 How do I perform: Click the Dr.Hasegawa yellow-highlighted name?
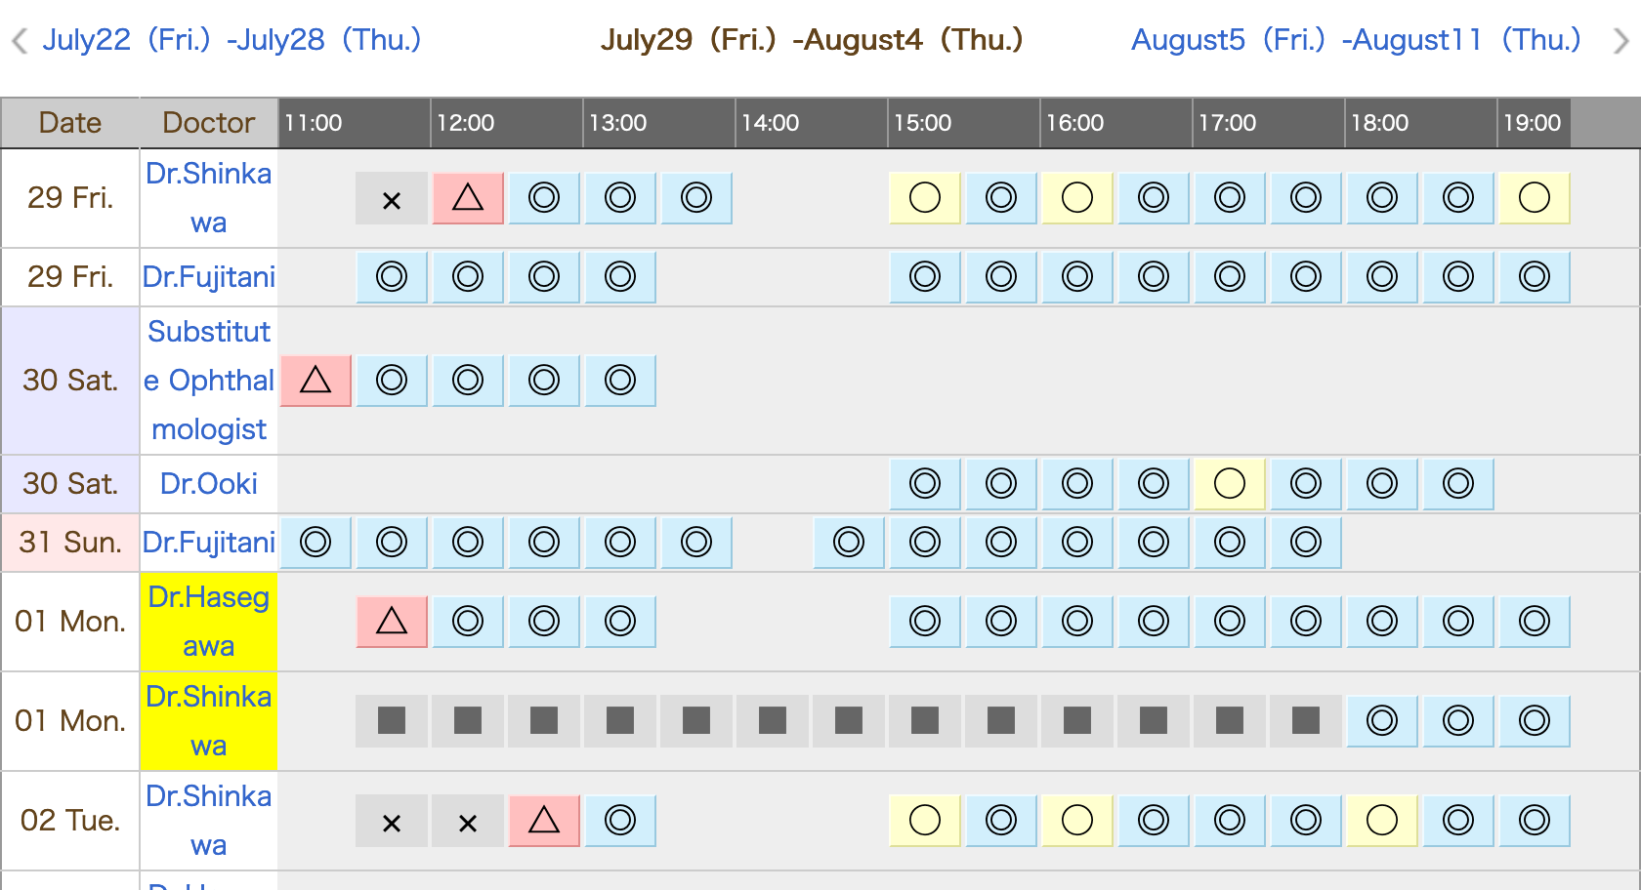click(208, 622)
